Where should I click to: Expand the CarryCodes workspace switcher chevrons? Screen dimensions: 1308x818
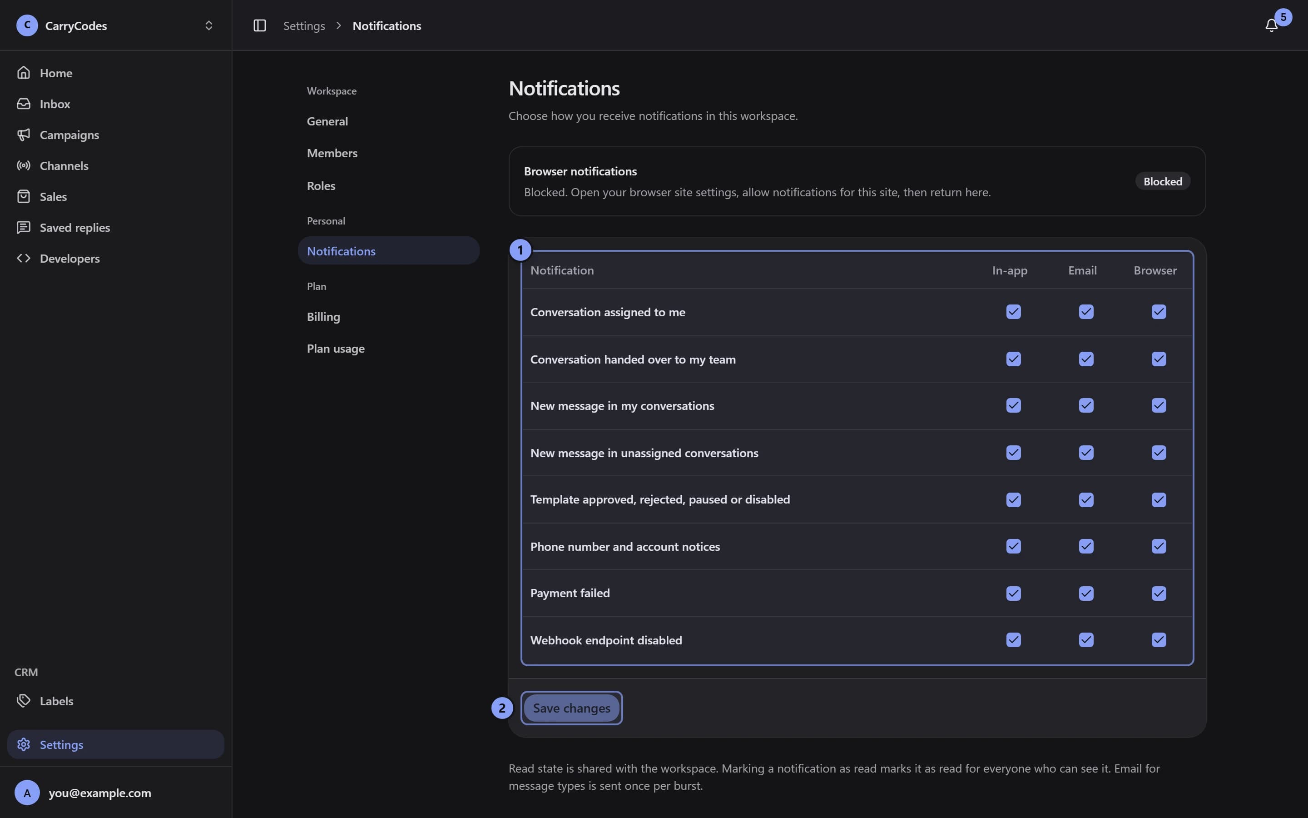tap(208, 25)
